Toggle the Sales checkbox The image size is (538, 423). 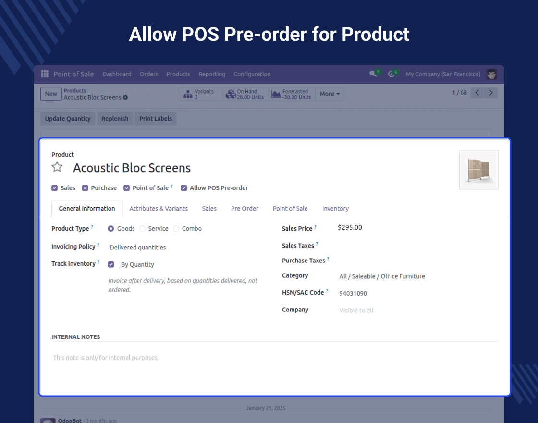click(55, 188)
